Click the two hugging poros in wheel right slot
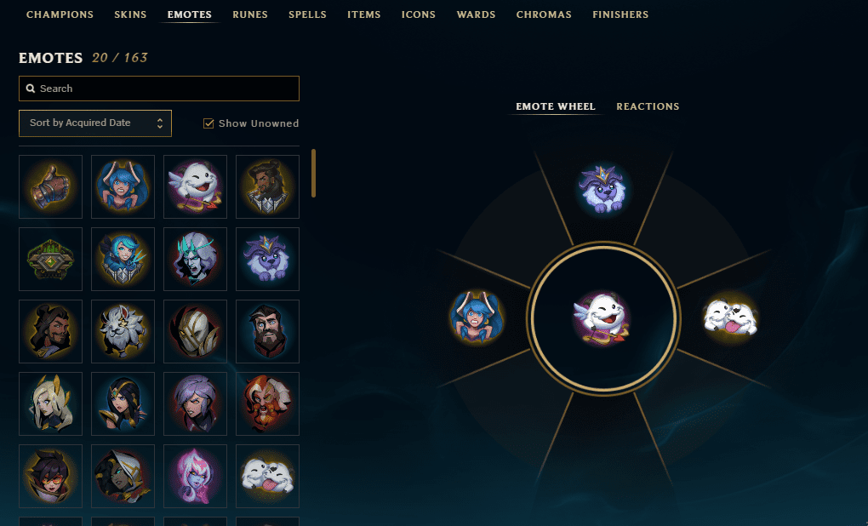Viewport: 868px width, 526px height. [730, 318]
